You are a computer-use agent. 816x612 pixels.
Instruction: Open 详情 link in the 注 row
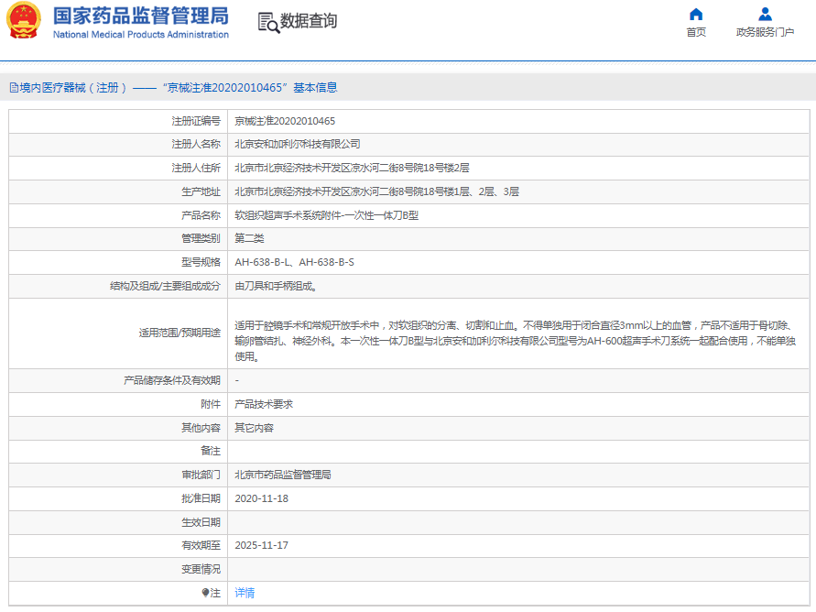pos(245,593)
